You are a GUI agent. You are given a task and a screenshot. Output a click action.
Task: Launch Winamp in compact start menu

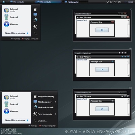[x=16, y=24]
